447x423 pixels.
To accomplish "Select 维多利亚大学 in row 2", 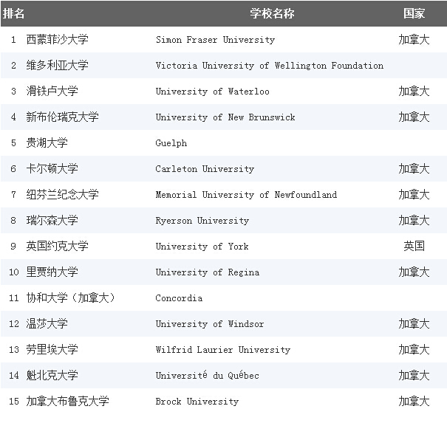I will tap(58, 65).
